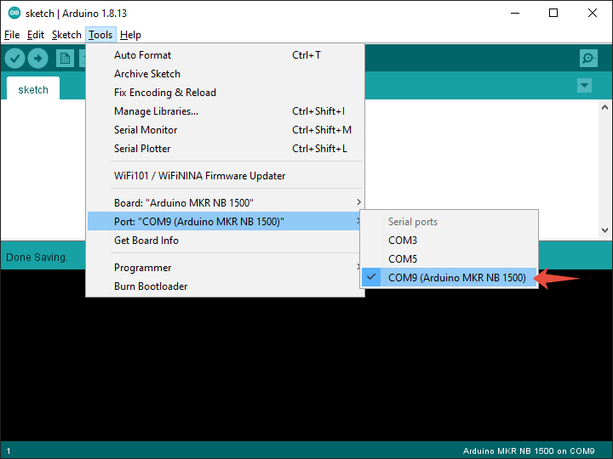Switch to the sketch tab

33,89
